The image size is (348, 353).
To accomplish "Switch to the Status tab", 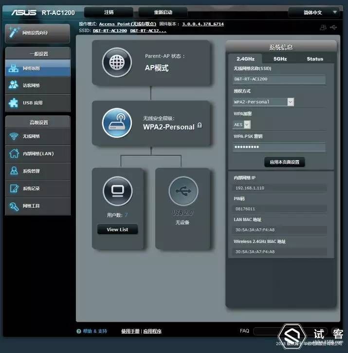I will [x=315, y=59].
